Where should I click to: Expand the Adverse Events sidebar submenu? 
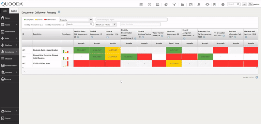[x=17, y=66]
